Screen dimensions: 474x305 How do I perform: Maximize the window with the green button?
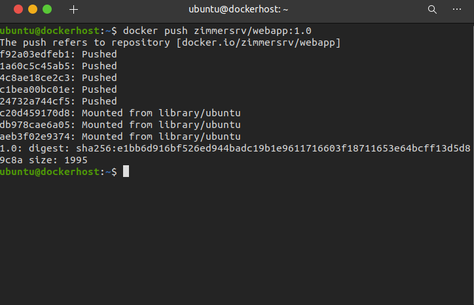pos(47,9)
